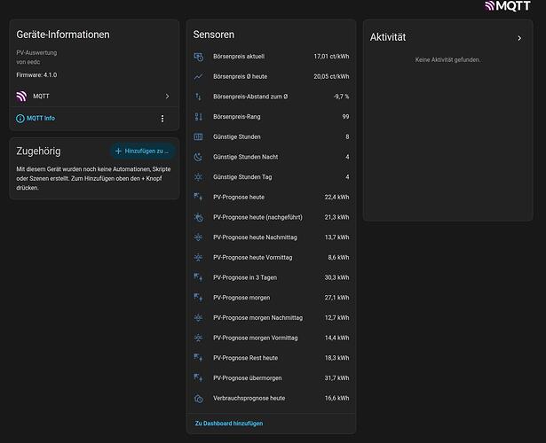
Task: Open the PV-Prognose Rest heute entry
Action: click(x=271, y=358)
